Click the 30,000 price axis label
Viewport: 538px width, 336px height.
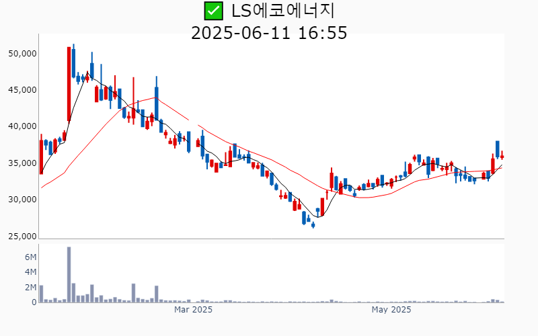(x=22, y=199)
